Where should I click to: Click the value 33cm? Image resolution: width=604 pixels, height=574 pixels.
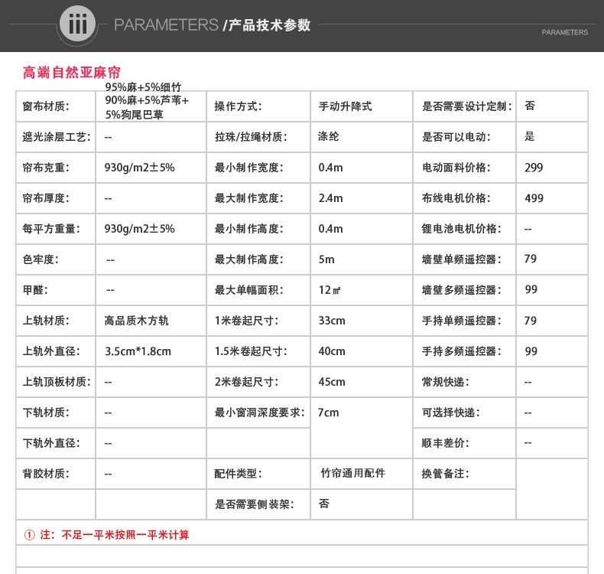coord(332,321)
